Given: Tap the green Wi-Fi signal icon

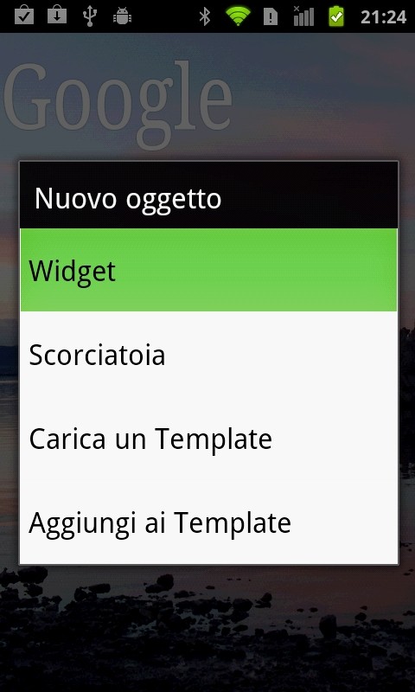Looking at the screenshot, I should (238, 16).
